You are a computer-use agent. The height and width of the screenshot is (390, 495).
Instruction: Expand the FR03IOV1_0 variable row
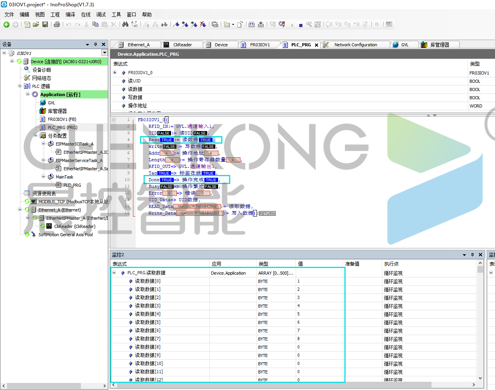115,73
